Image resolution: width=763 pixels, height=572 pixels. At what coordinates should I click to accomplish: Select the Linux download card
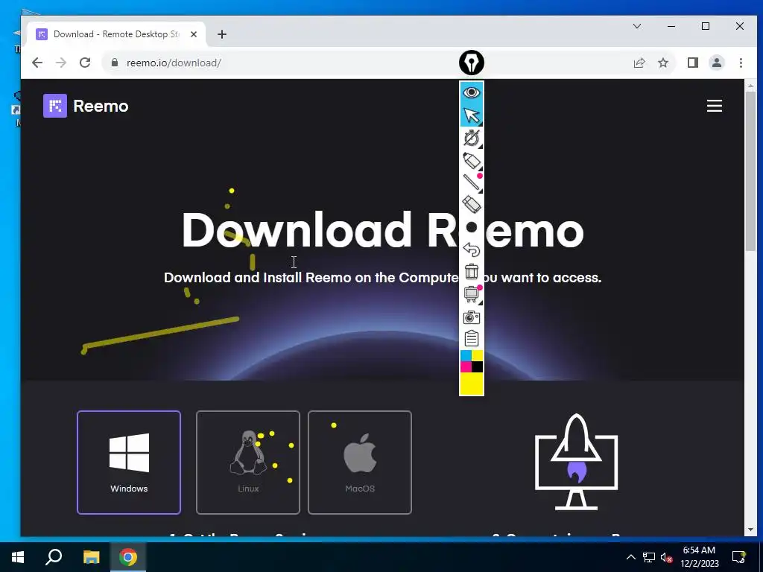pos(248,463)
